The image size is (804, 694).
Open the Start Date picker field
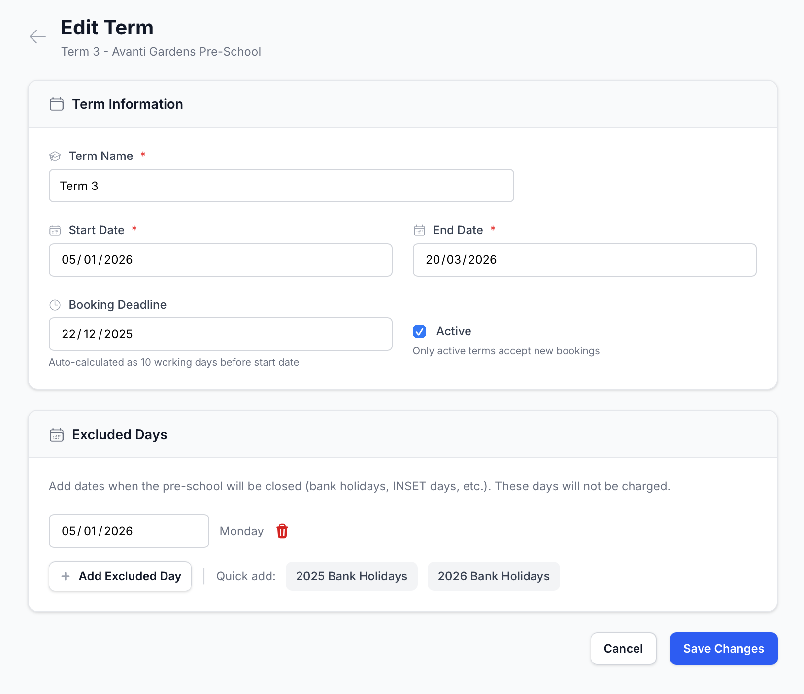click(x=220, y=260)
